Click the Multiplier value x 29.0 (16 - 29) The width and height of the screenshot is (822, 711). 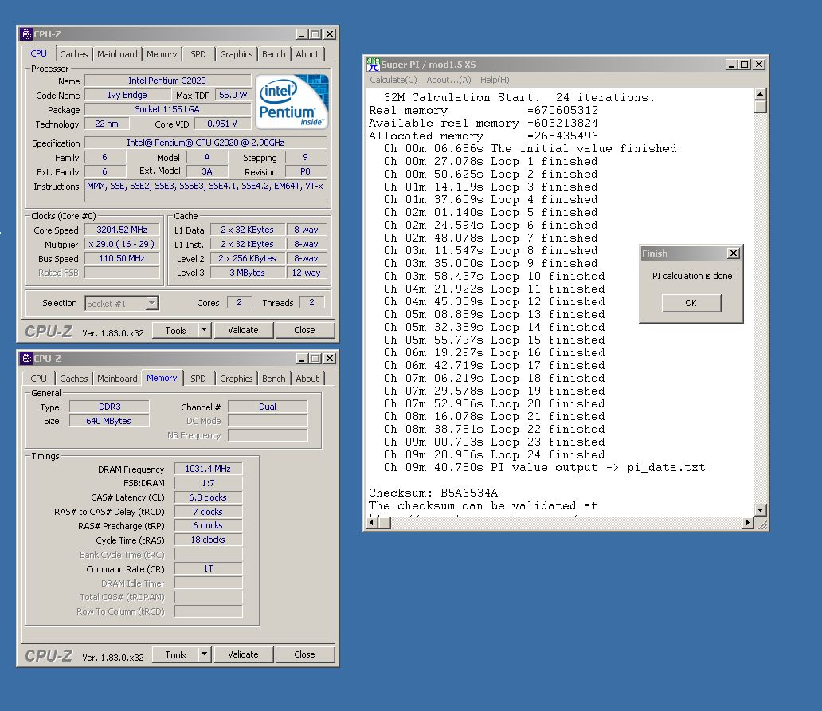coord(122,244)
